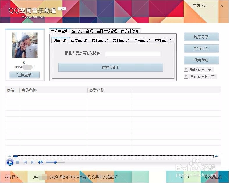Select the 百度音乐库 sub-tab
The width and height of the screenshot is (229, 183).
coord(80,40)
